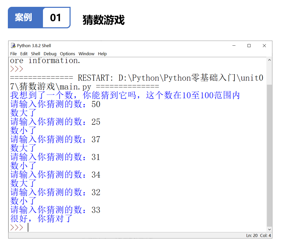
Task: Click the '案例' blue label
Action: pyautogui.click(x=24, y=18)
